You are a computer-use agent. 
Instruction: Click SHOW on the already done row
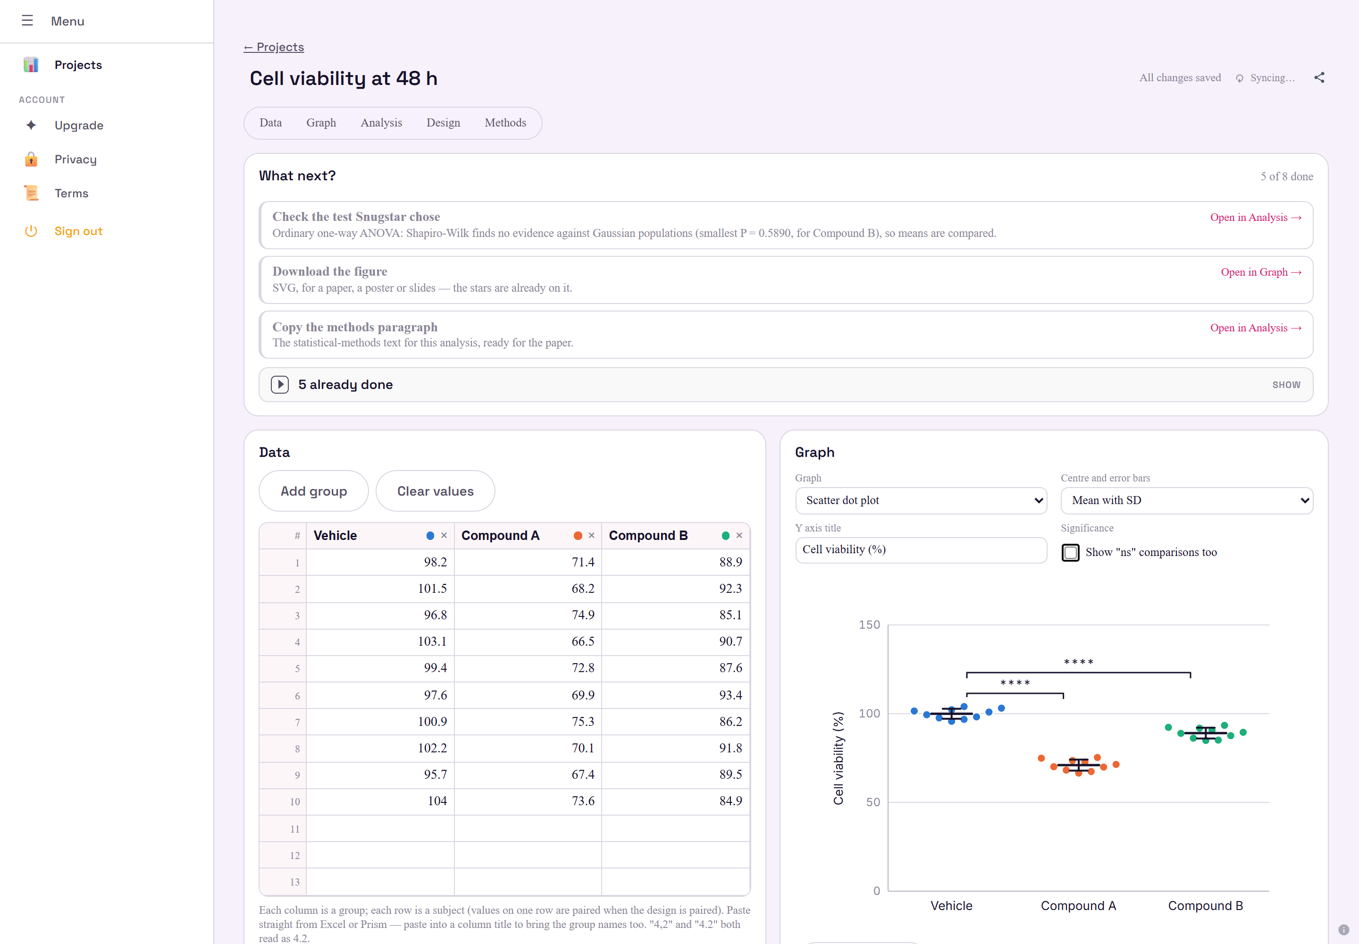tap(1286, 385)
